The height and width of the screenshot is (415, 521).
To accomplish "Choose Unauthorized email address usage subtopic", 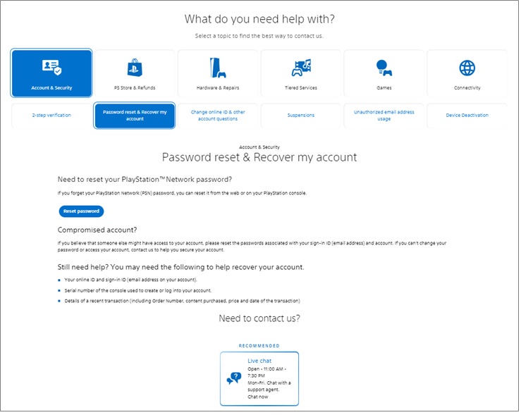I will pos(384,116).
